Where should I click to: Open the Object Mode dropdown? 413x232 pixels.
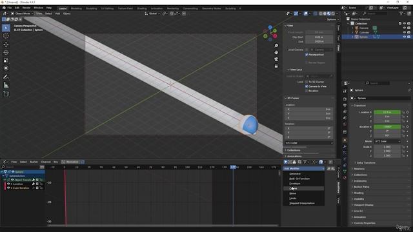22,14
